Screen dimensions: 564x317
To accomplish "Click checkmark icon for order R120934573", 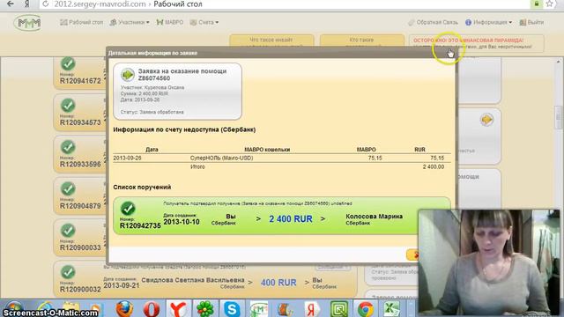I will (x=68, y=106).
